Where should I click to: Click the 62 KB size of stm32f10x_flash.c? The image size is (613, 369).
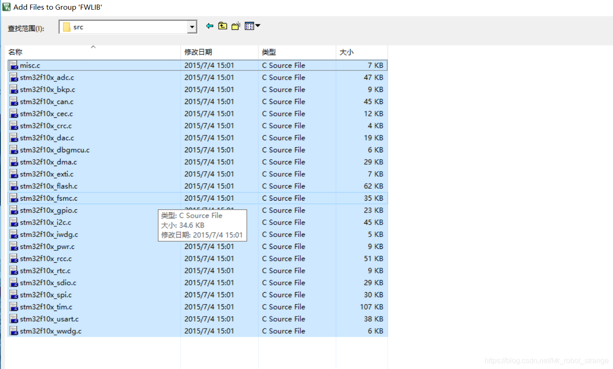[374, 186]
